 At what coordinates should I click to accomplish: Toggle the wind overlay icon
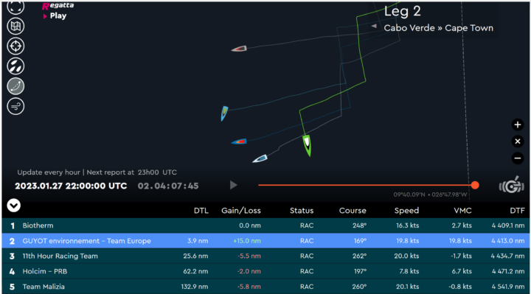[15, 106]
